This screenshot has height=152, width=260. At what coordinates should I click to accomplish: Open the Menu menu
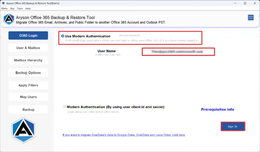(4, 8)
